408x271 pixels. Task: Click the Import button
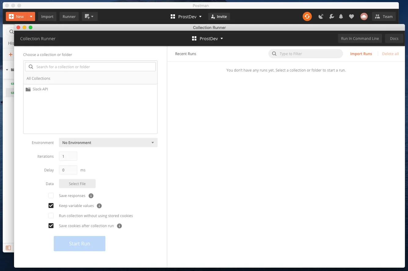pos(47,16)
